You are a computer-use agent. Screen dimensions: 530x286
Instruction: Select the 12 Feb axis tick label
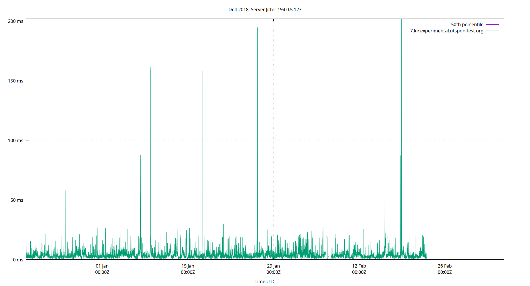pyautogui.click(x=359, y=266)
